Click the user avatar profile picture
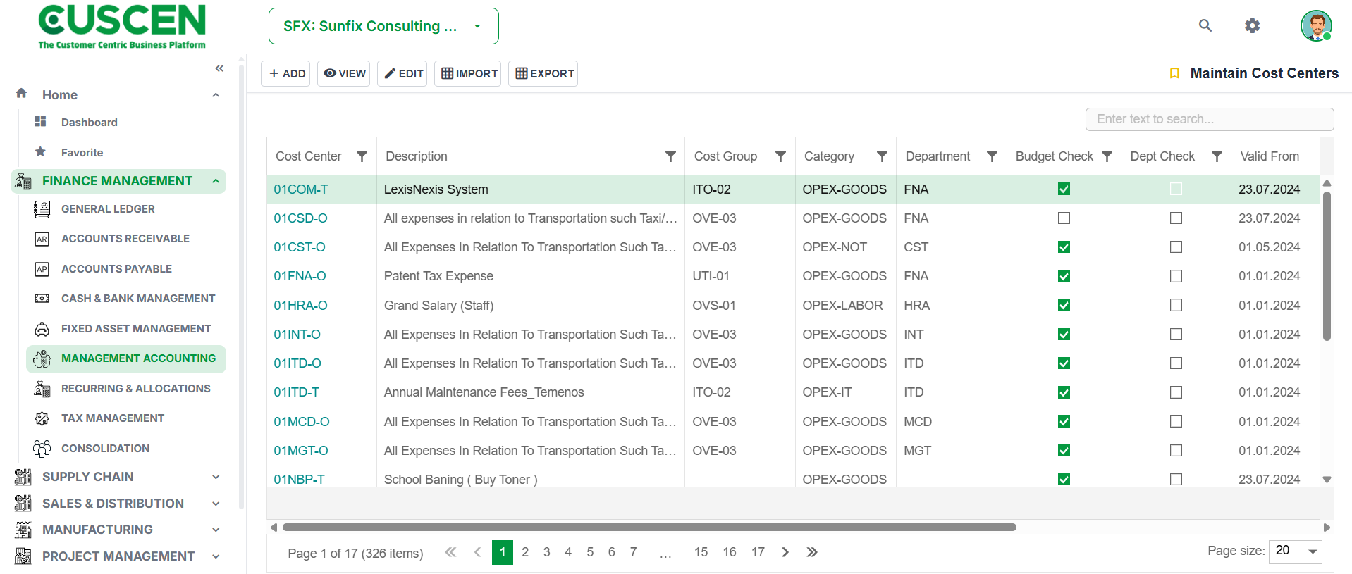 (x=1316, y=26)
